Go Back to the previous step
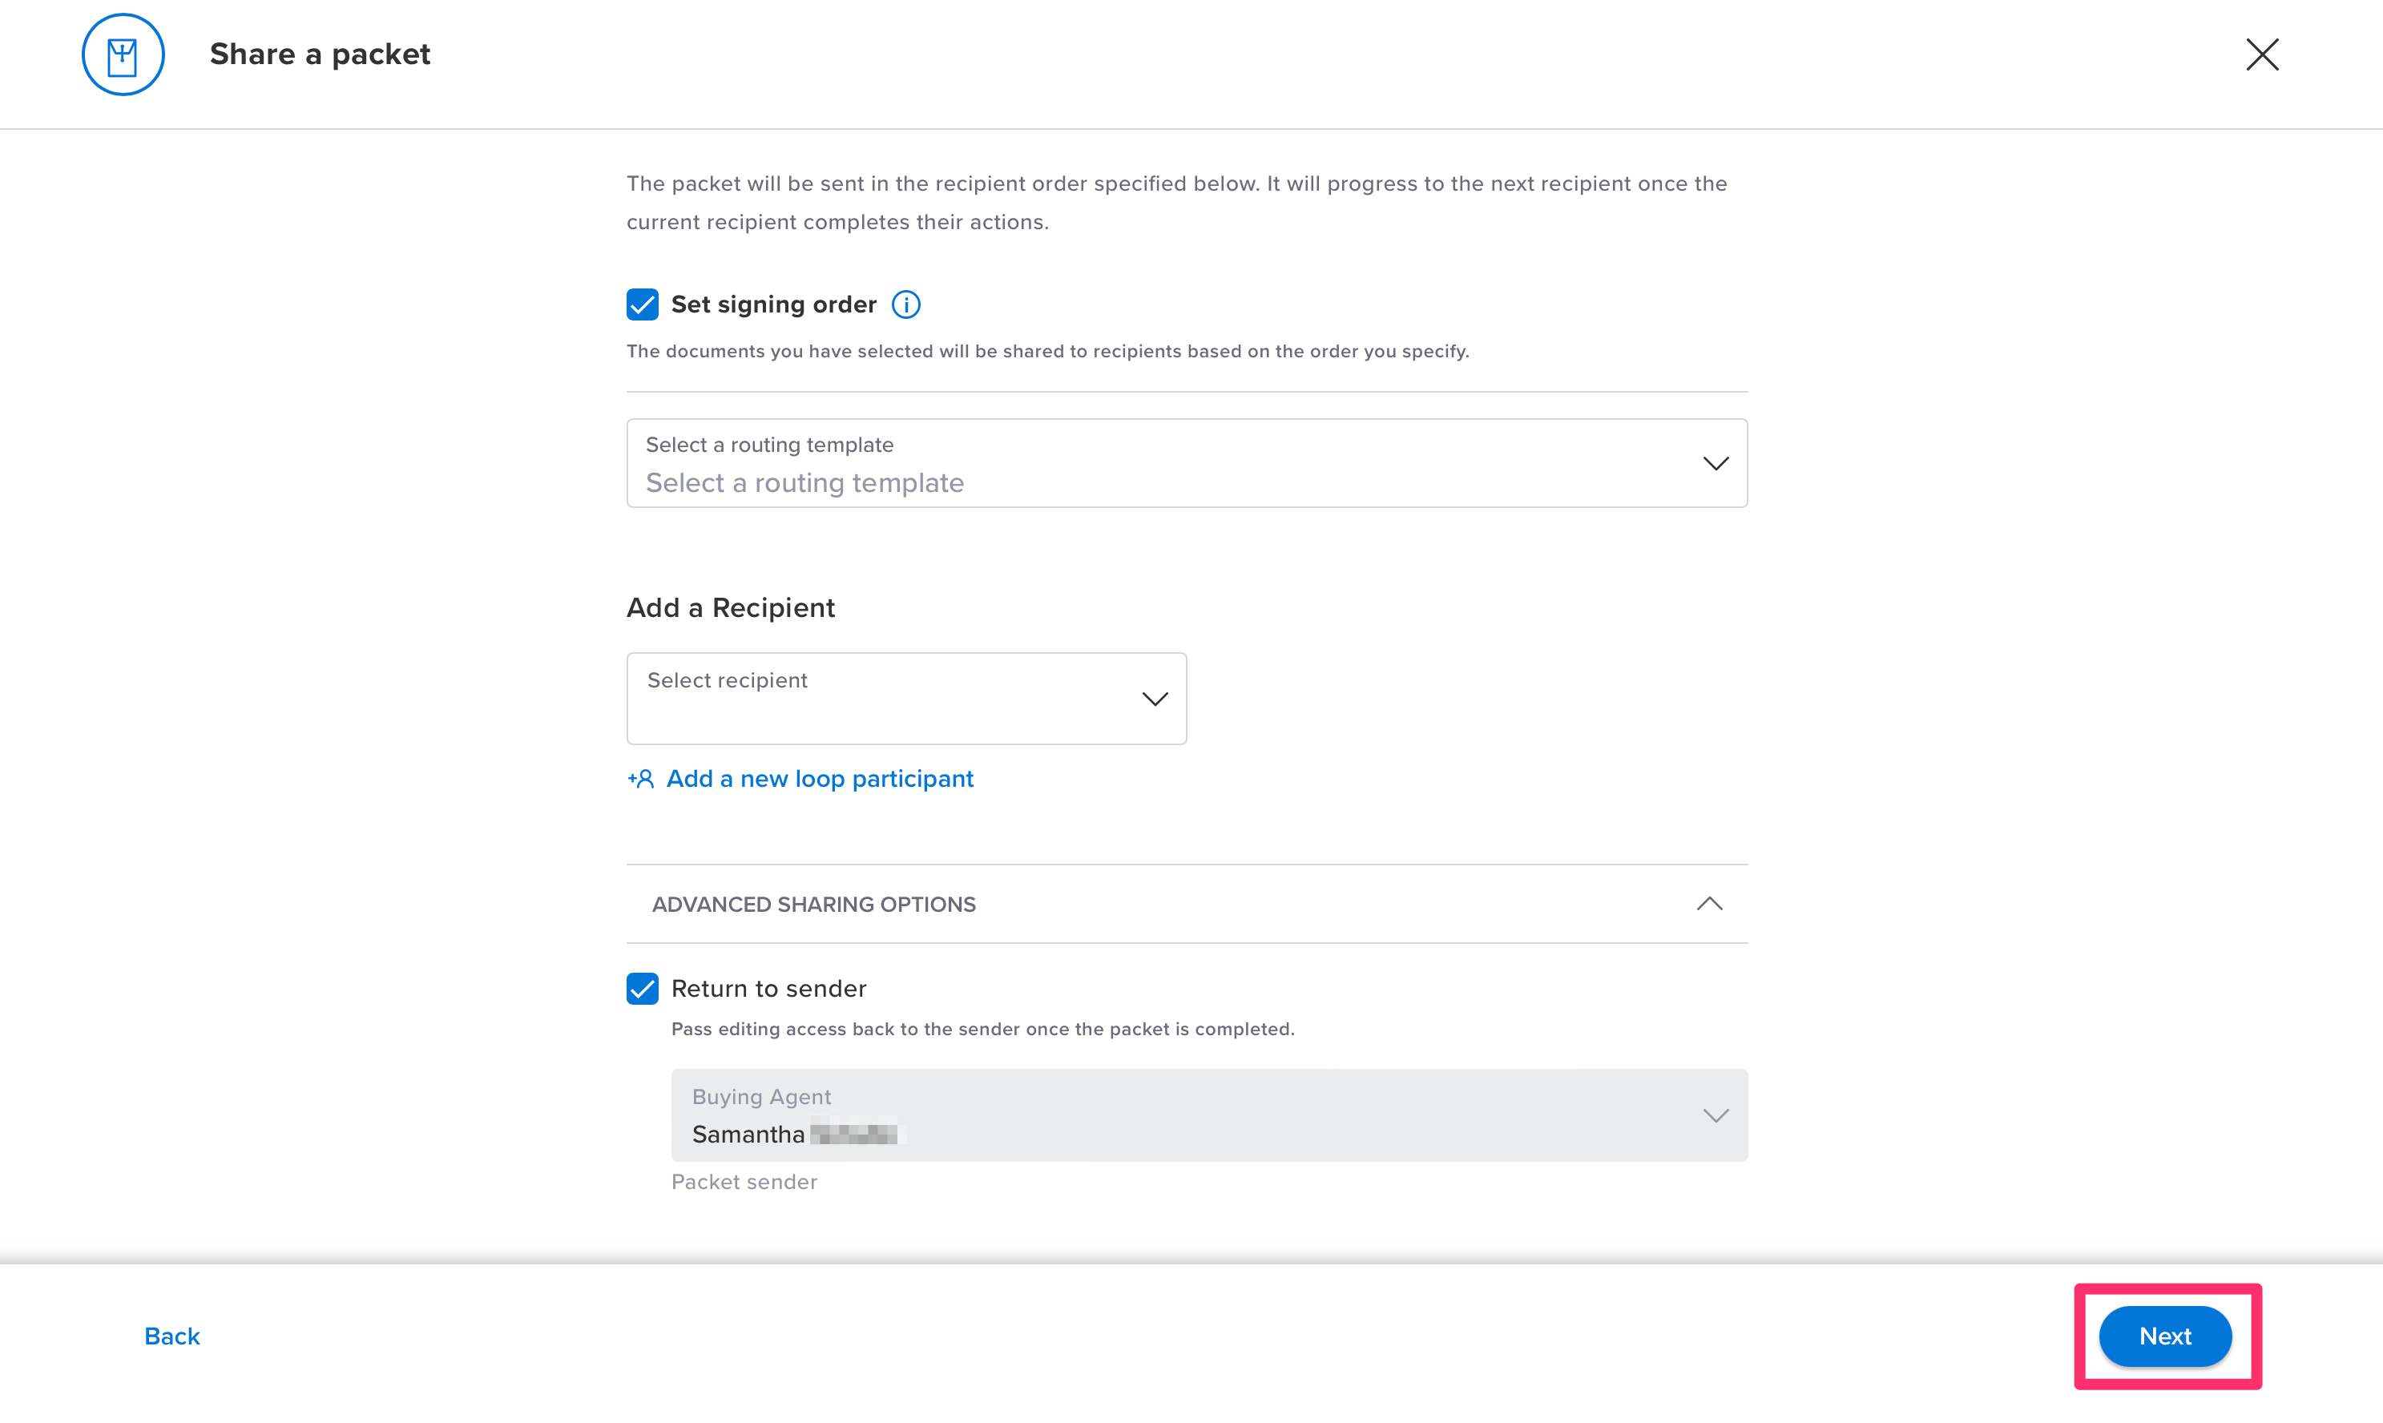 pyautogui.click(x=171, y=1336)
